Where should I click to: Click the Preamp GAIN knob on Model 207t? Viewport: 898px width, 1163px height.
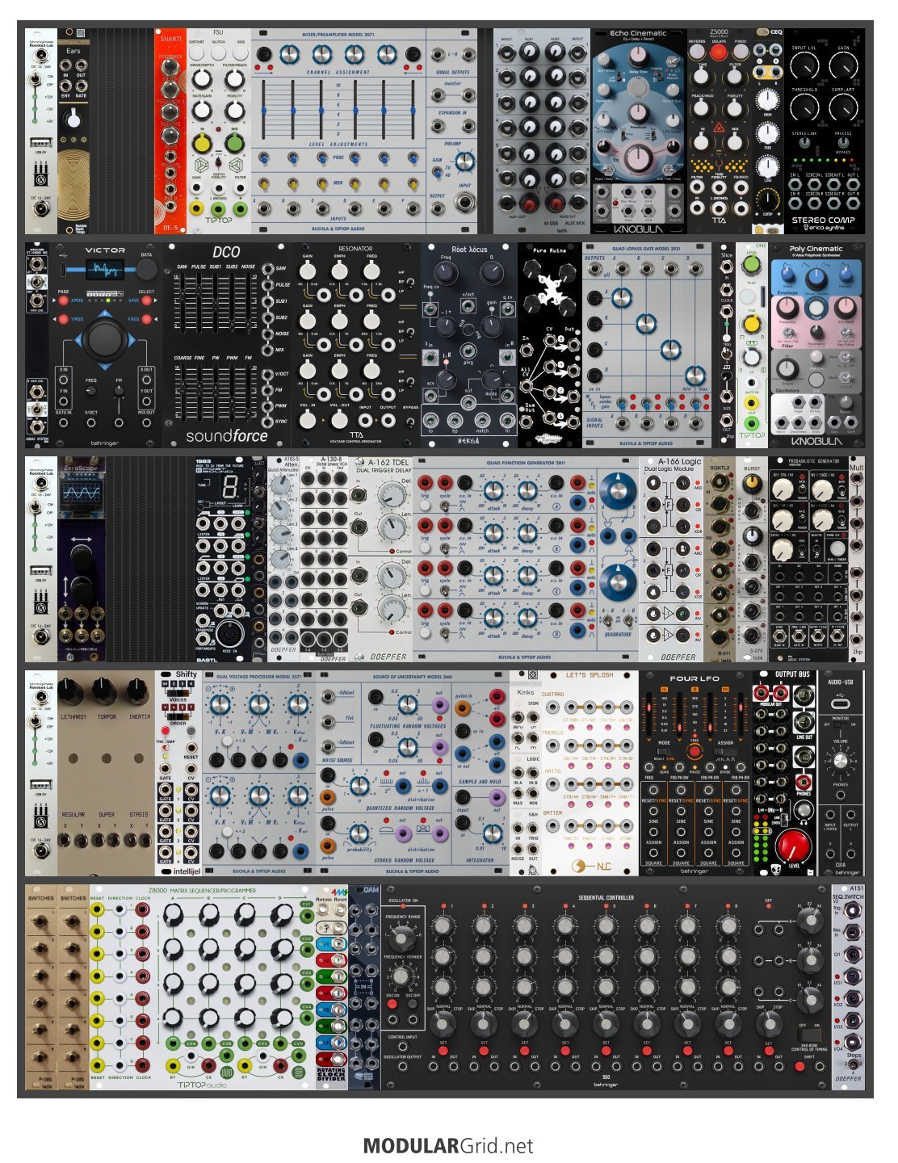[464, 162]
